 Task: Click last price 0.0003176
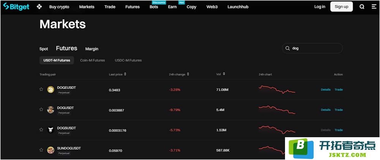coord(117,130)
